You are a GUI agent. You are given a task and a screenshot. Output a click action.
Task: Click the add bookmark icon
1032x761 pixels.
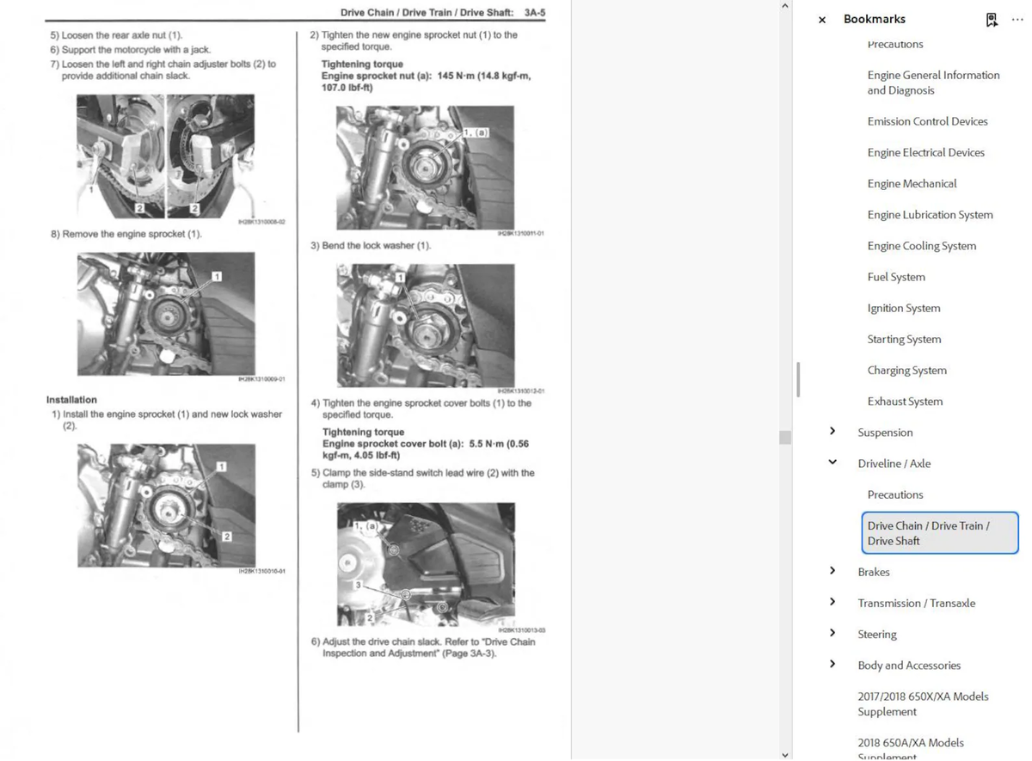pyautogui.click(x=992, y=19)
